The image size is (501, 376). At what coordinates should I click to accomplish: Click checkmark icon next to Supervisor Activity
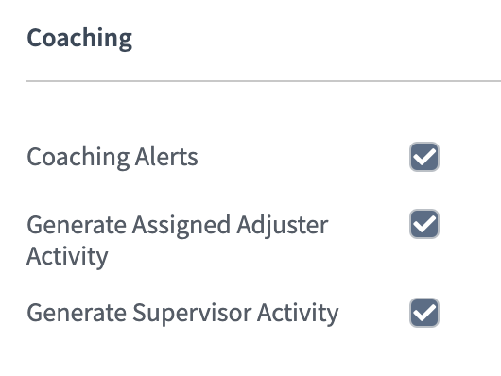pyautogui.click(x=424, y=313)
